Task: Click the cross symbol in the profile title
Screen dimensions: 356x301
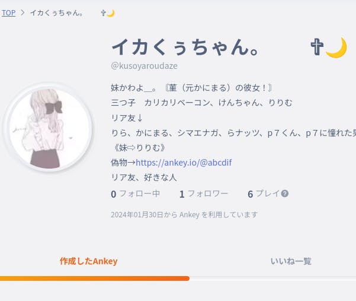Action: coord(317,47)
